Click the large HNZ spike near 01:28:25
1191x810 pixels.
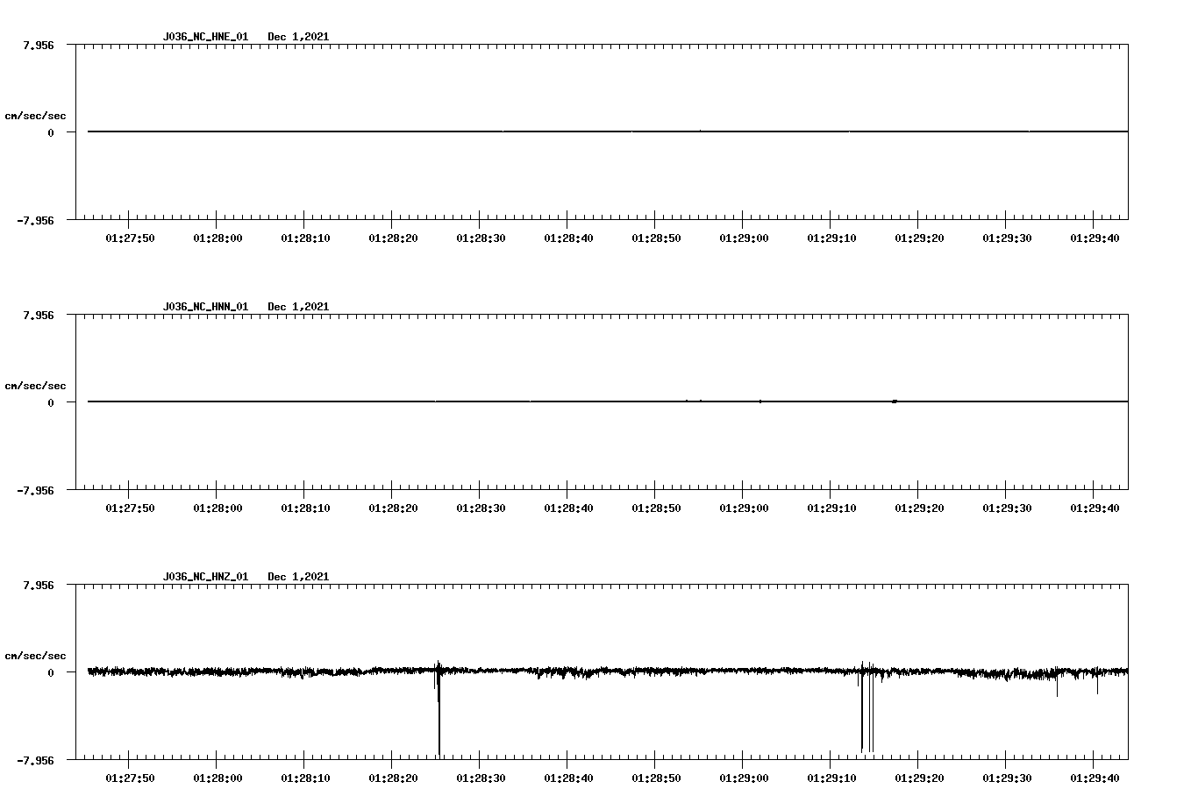439,708
